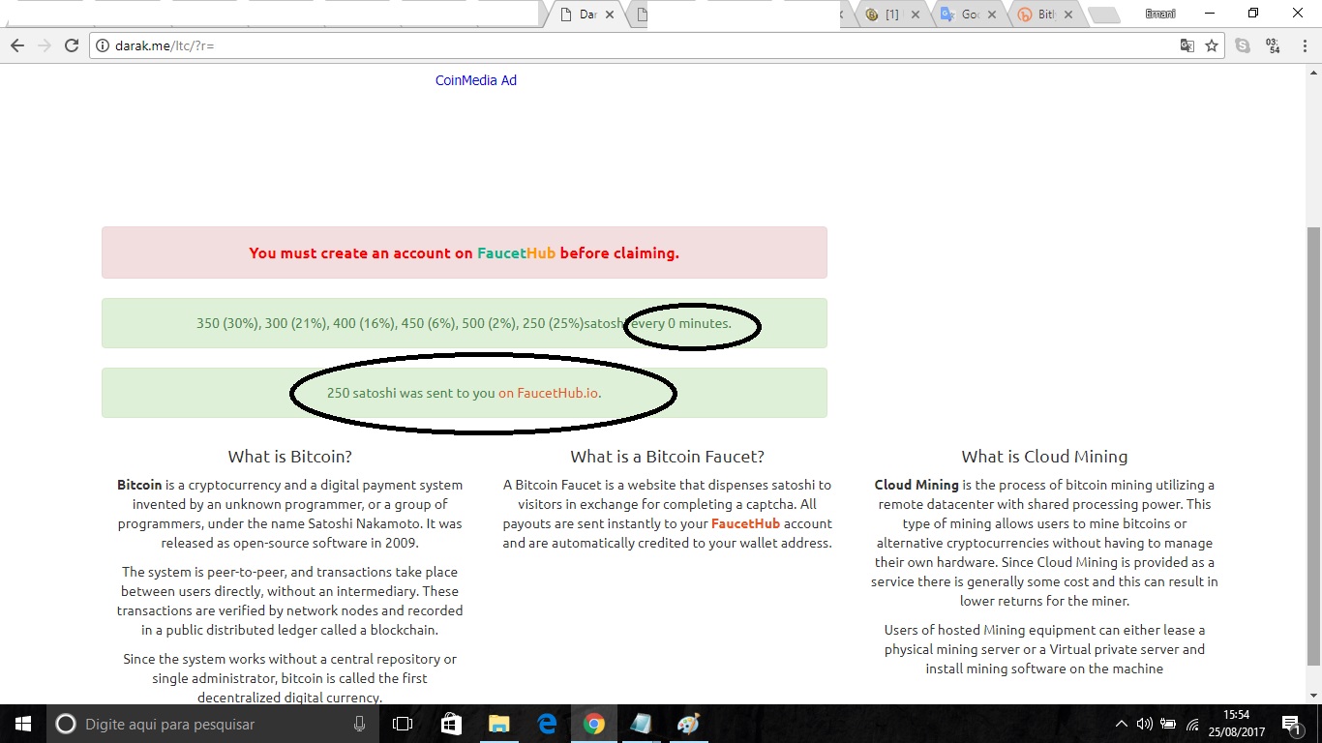Switch to the Google Translate 'Goo' tab
1322x743 pixels.
[x=969, y=15]
